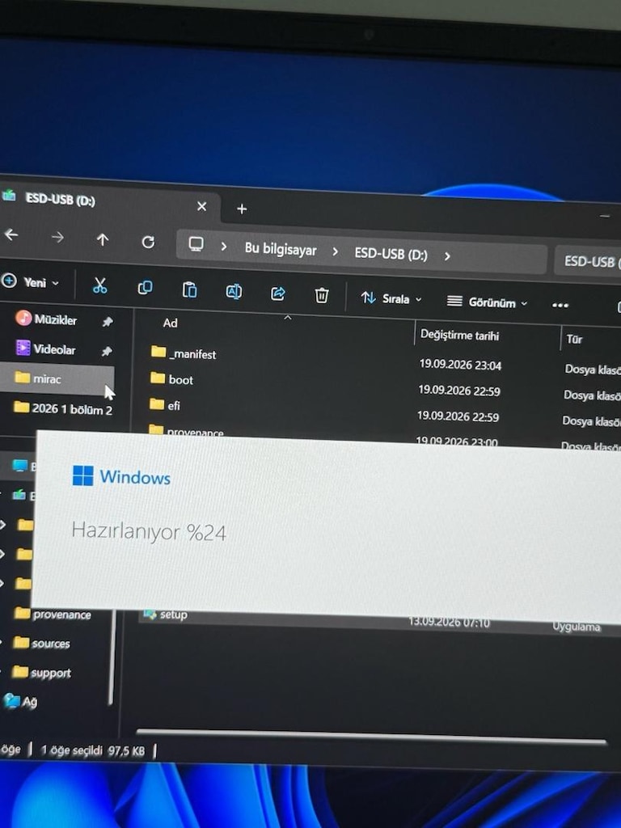The width and height of the screenshot is (621, 828).
Task: Click the horizontal scrollbar at bottom
Action: (371, 737)
